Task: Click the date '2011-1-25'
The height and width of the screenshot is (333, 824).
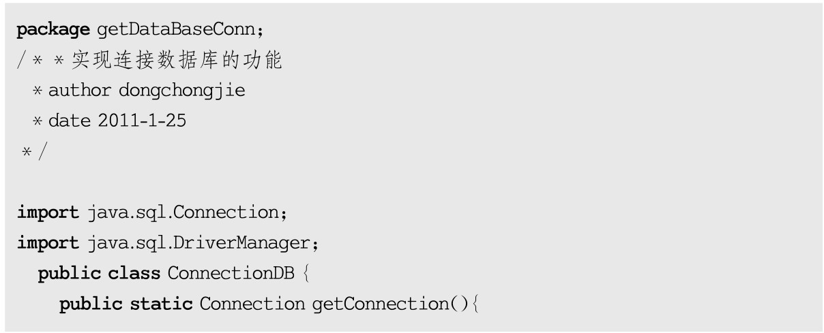Action: click(142, 121)
